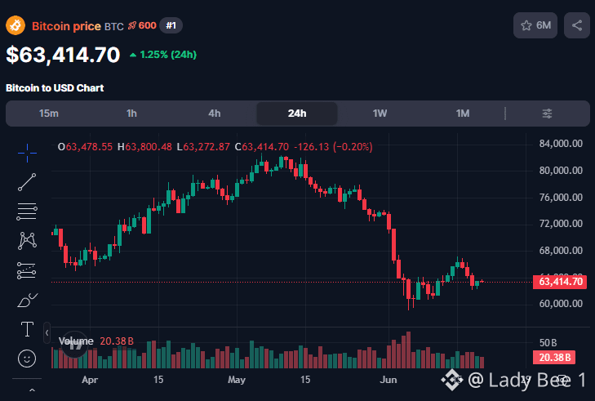
Task: Switch to the 1W interval
Action: (x=380, y=114)
